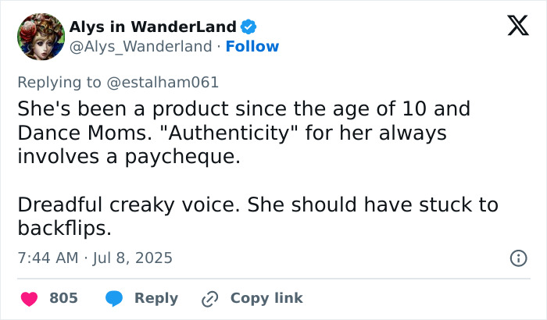547x320 pixels.
Task: Click the Reply text button
Action: (156, 298)
